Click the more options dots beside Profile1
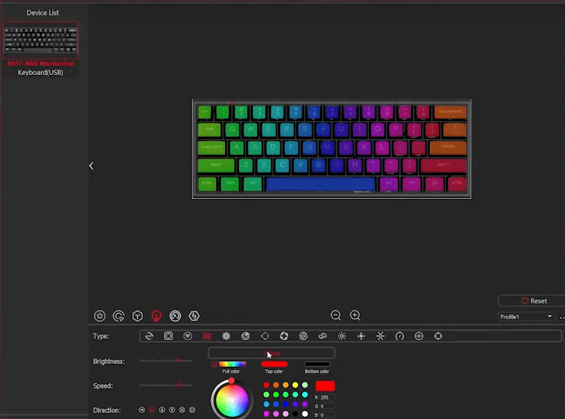The height and width of the screenshot is (419, 565). point(561,317)
